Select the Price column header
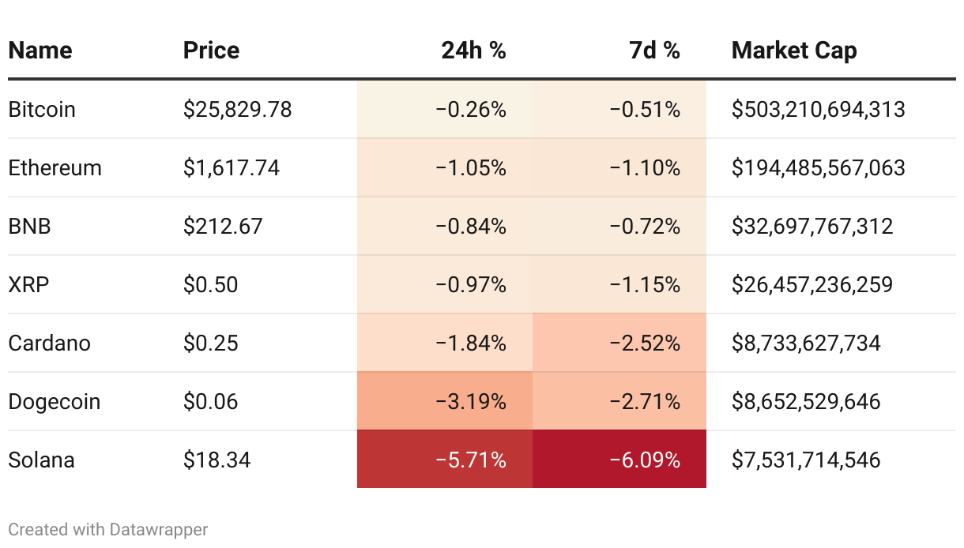The width and height of the screenshot is (964, 548). (211, 51)
